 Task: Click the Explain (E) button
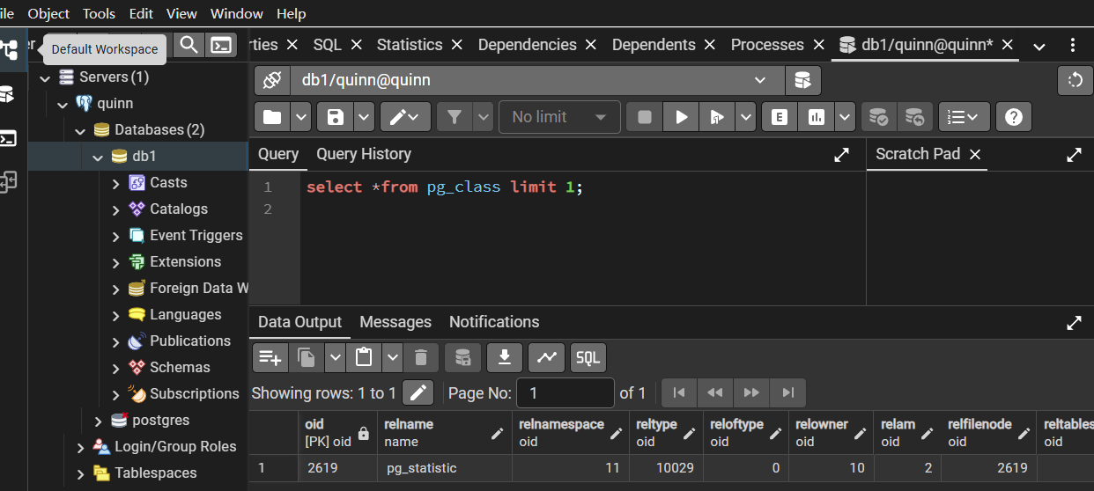pos(779,117)
